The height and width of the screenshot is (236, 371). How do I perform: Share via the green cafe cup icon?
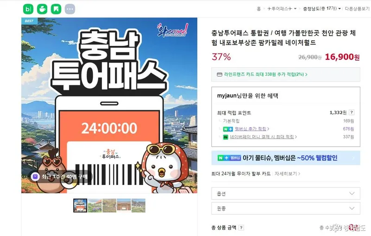click(x=42, y=9)
